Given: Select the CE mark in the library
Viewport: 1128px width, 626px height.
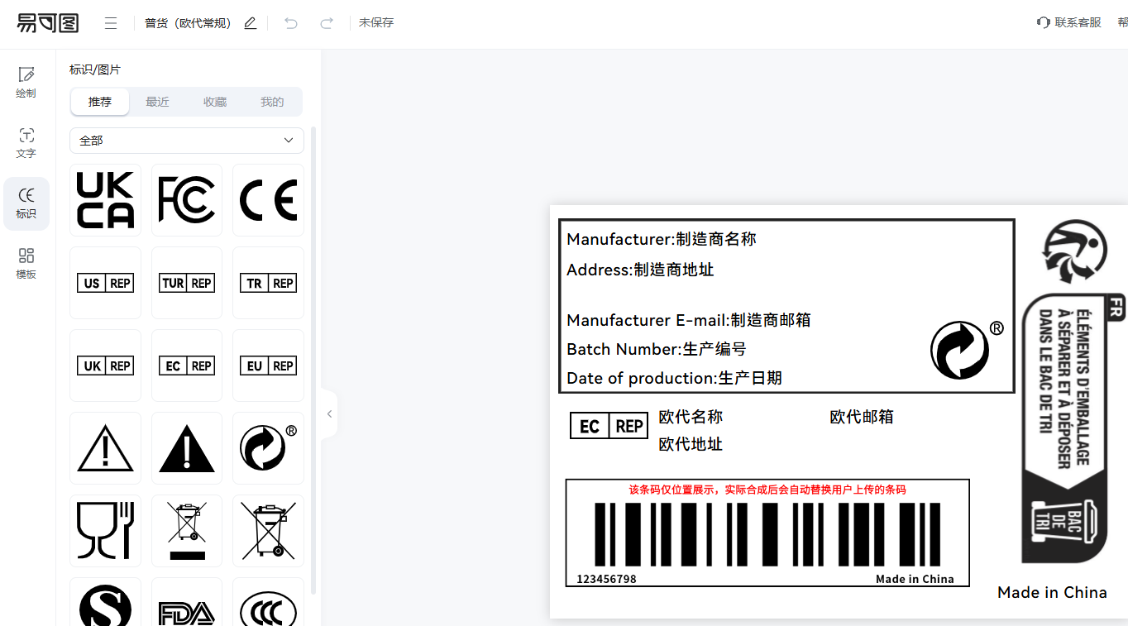Looking at the screenshot, I should click(x=268, y=200).
